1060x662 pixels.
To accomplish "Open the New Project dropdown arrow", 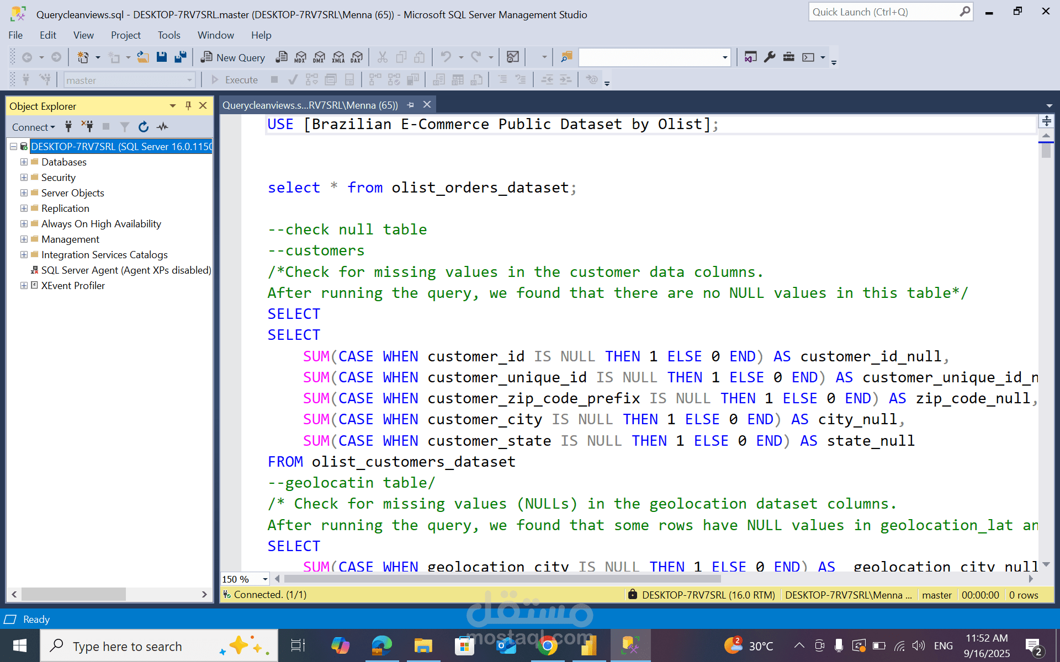I will 98,57.
